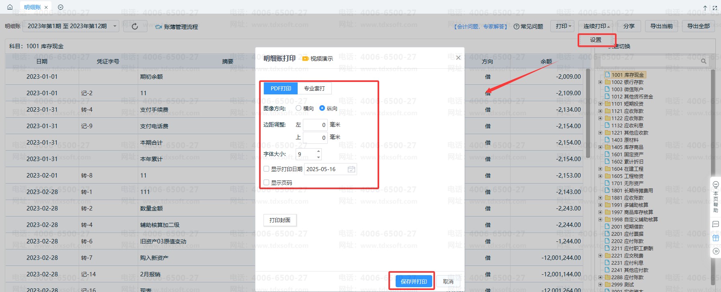
Task: Click the calendar icon in print date field
Action: (x=351, y=169)
